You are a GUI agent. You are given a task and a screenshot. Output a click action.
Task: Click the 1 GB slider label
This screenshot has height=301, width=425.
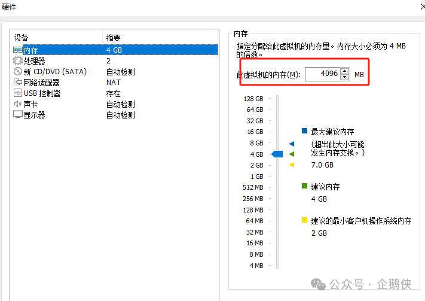click(x=257, y=177)
